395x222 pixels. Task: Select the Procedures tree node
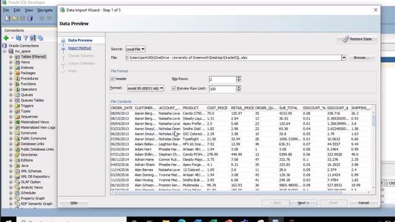pyautogui.click(x=29, y=78)
